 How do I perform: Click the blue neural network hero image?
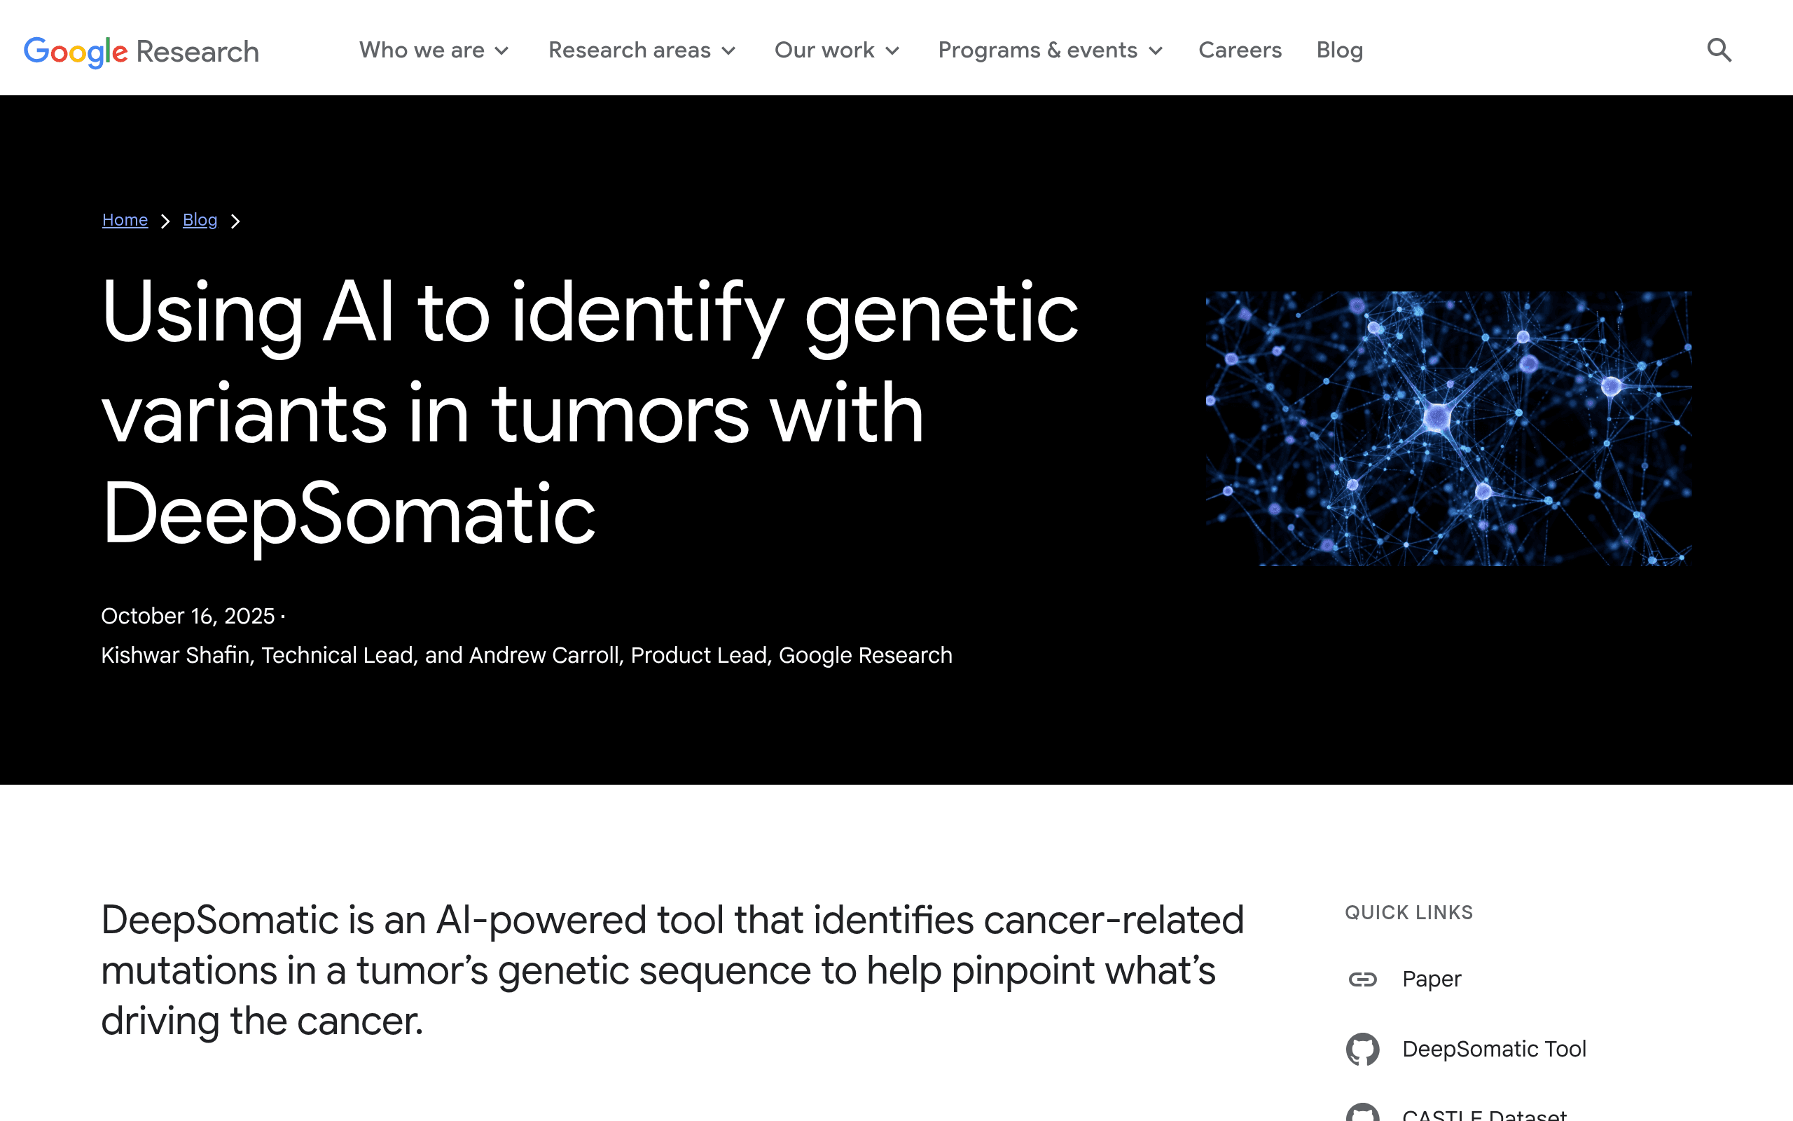pyautogui.click(x=1448, y=429)
